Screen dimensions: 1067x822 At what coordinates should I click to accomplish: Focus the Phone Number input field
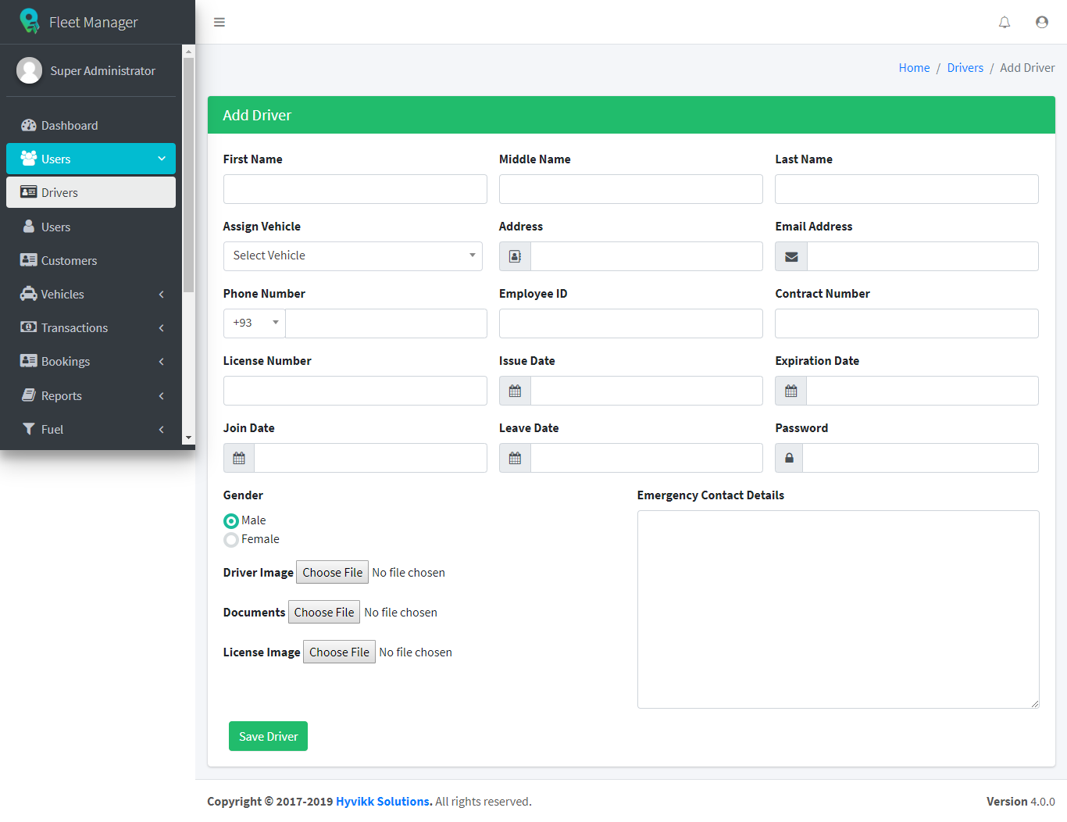[386, 323]
